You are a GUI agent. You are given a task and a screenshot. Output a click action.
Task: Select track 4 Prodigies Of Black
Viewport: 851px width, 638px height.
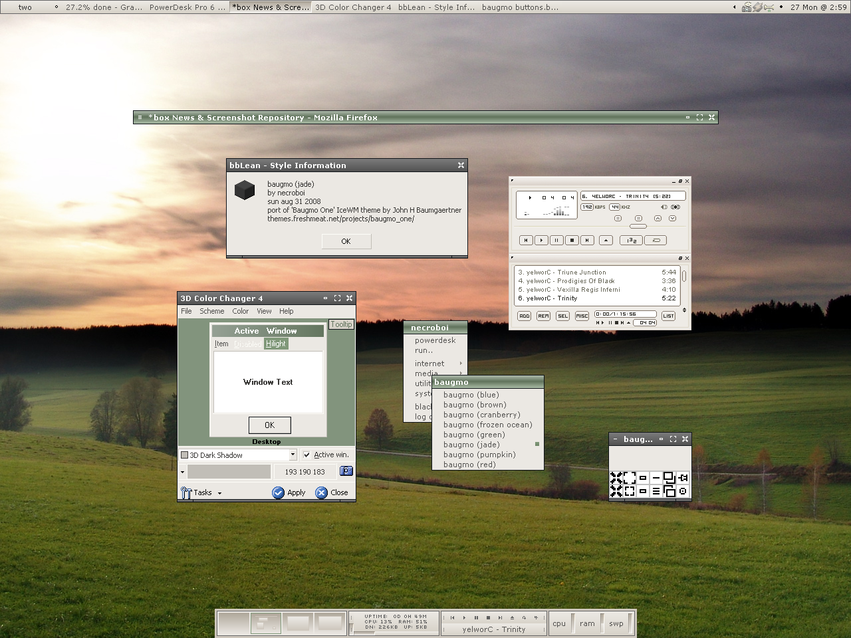coord(596,281)
